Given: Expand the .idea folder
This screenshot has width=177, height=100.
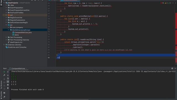Looking at the screenshot, I should click(6, 5).
